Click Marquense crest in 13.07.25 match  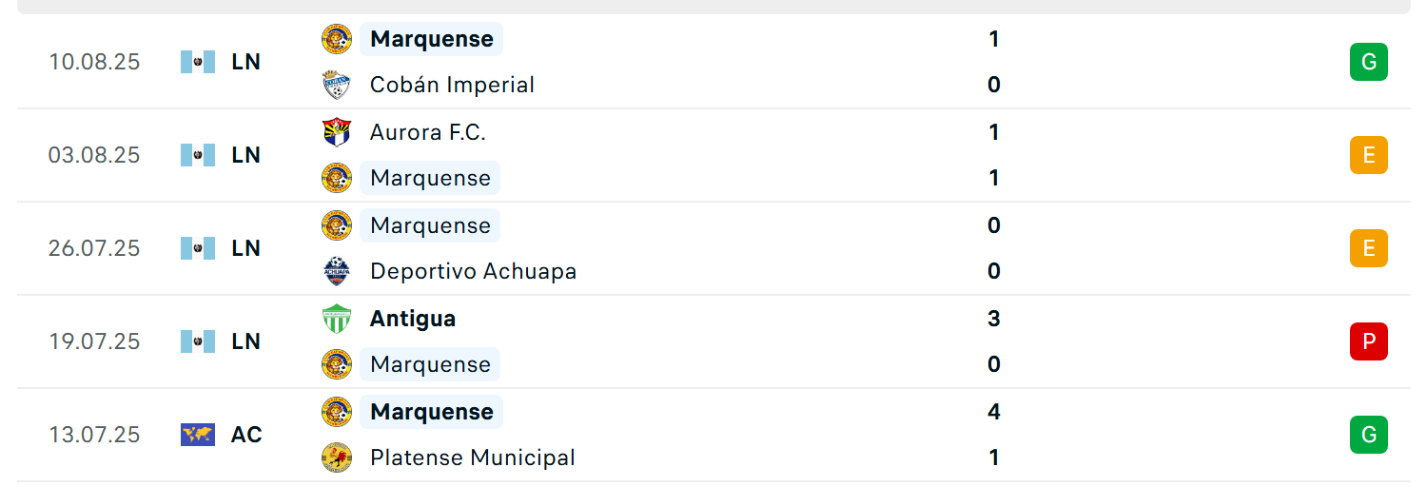337,412
